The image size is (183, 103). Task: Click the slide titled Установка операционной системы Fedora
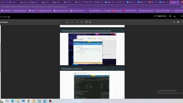92,47
